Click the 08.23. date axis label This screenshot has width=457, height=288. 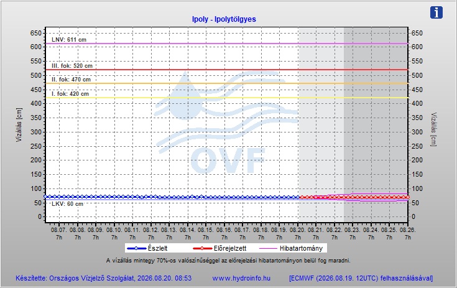353,230
